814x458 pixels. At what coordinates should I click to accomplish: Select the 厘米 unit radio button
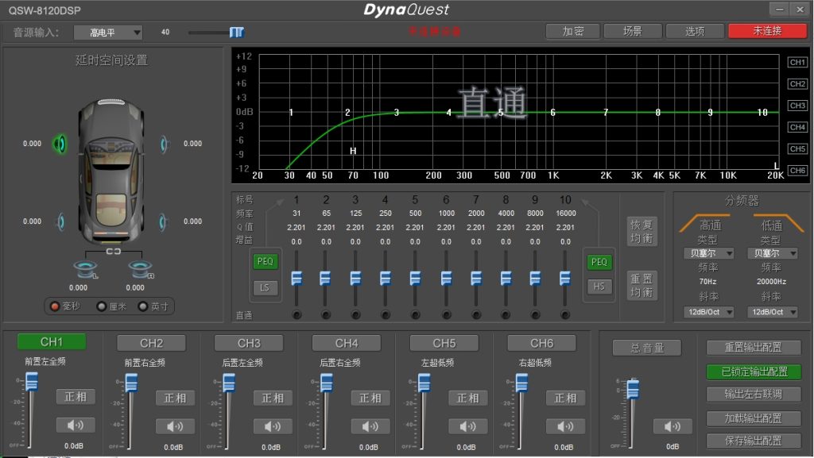tap(102, 306)
